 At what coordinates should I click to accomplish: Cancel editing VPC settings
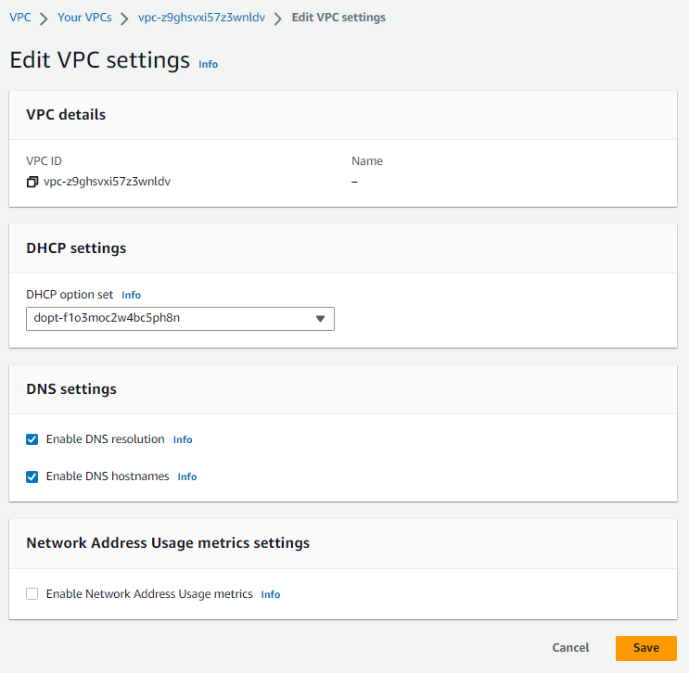click(570, 648)
